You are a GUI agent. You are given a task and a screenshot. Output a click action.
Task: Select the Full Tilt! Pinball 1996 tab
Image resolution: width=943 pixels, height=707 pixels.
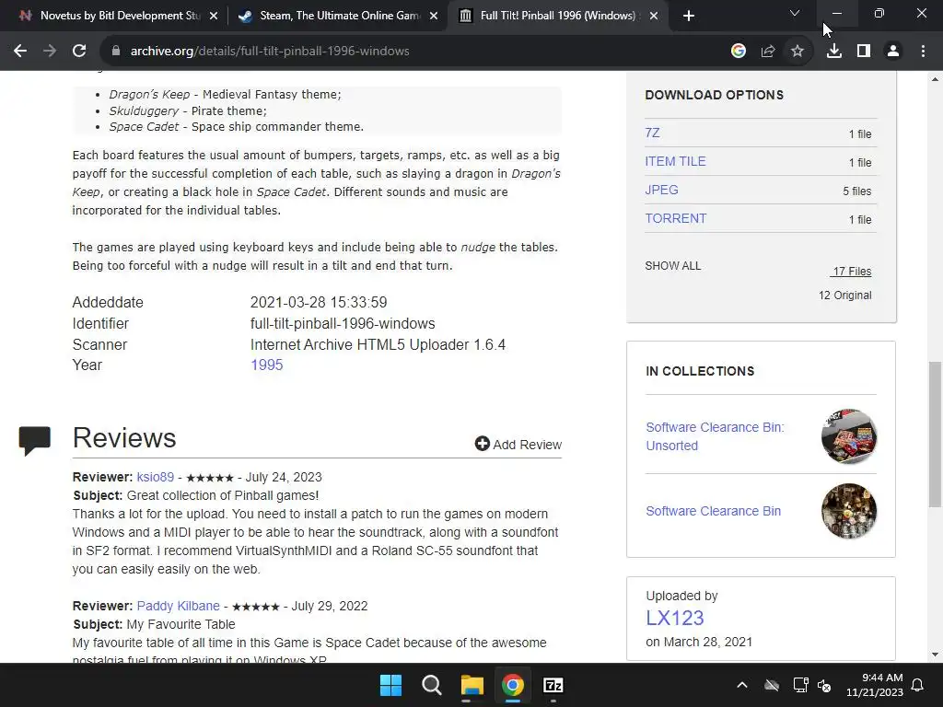tap(557, 16)
